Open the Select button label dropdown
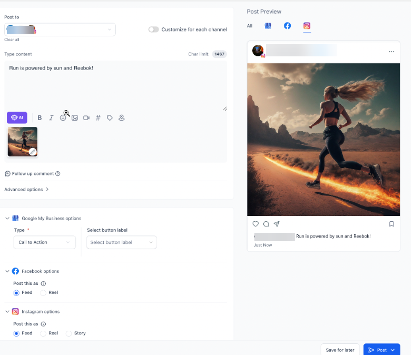The image size is (413, 355). click(x=122, y=242)
